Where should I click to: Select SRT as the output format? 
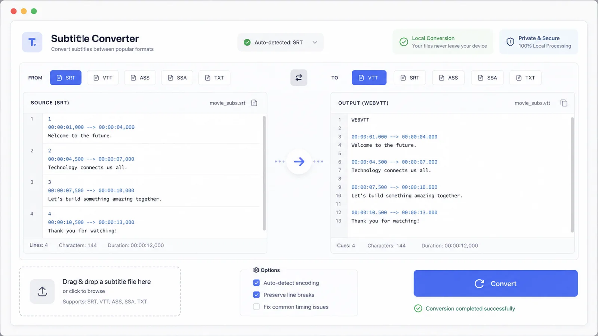click(410, 78)
